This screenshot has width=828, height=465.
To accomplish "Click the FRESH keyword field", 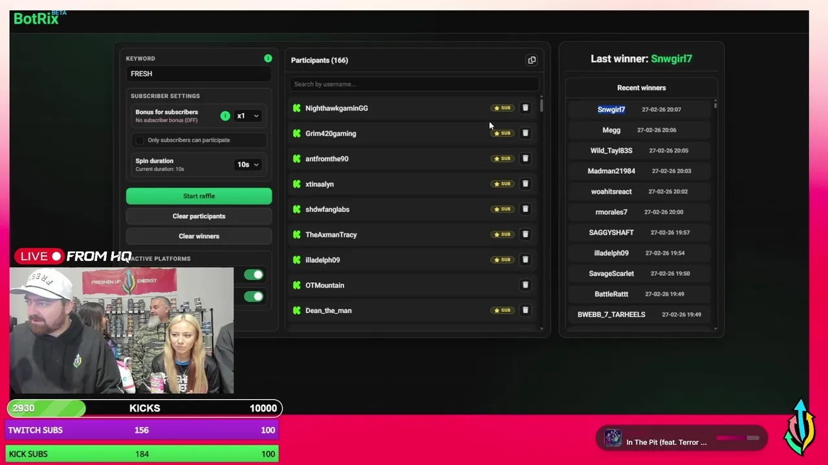I will pos(199,74).
